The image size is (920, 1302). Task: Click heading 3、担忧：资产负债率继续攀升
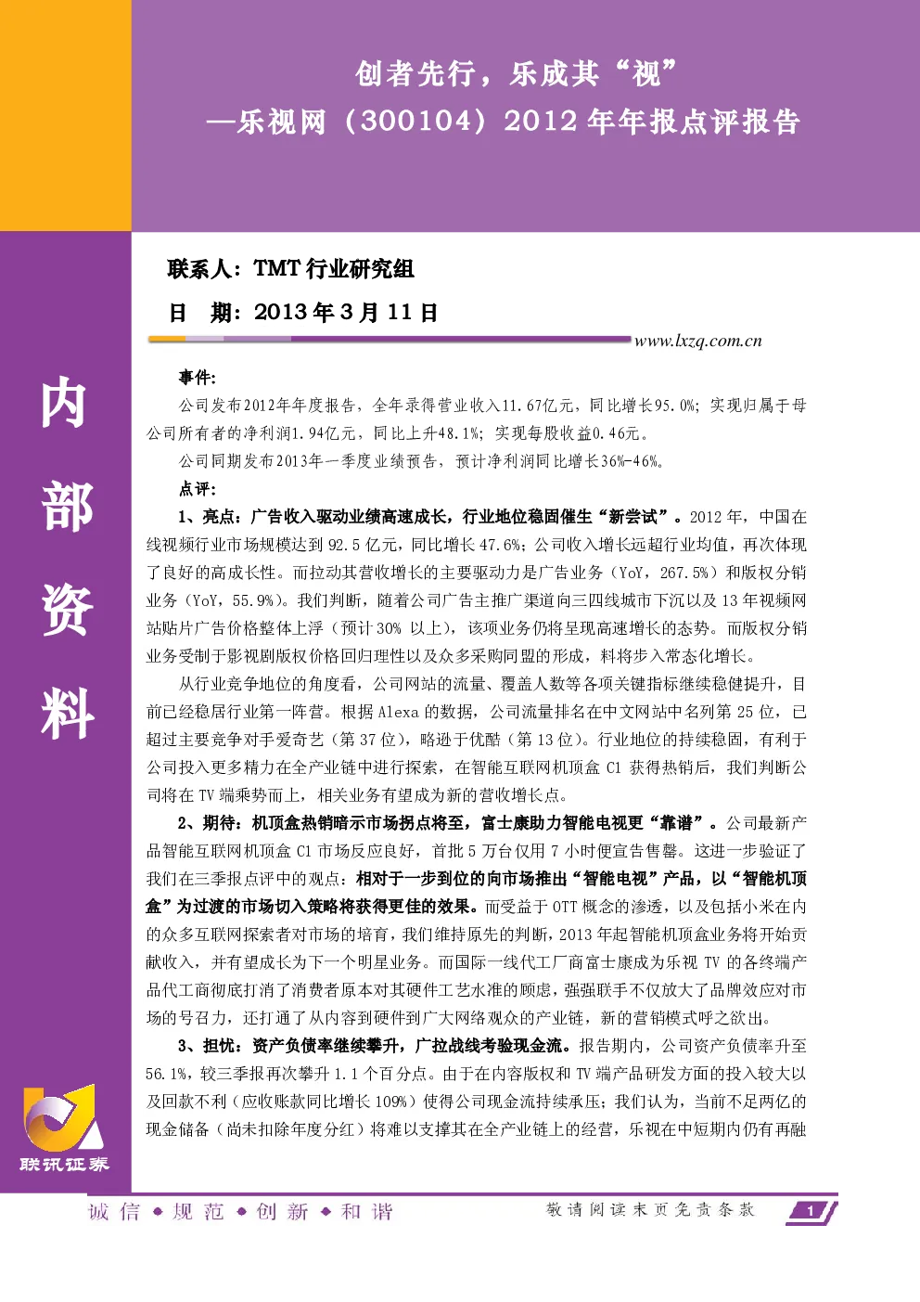point(293,1046)
